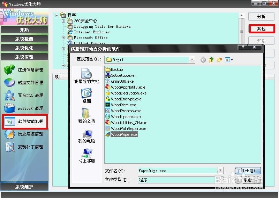
Task: Select 软件智能卸载 recycle-bin icon
Action: tap(10, 122)
